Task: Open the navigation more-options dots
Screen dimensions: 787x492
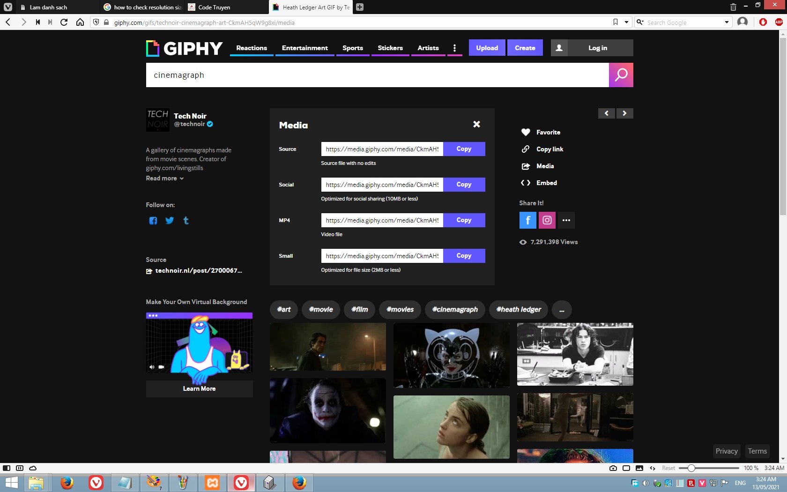Action: click(x=454, y=48)
